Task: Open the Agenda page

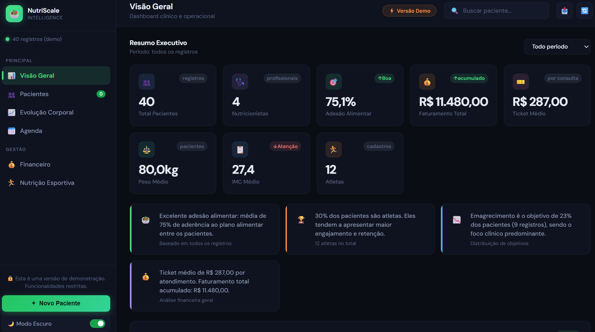Action: tap(56, 131)
